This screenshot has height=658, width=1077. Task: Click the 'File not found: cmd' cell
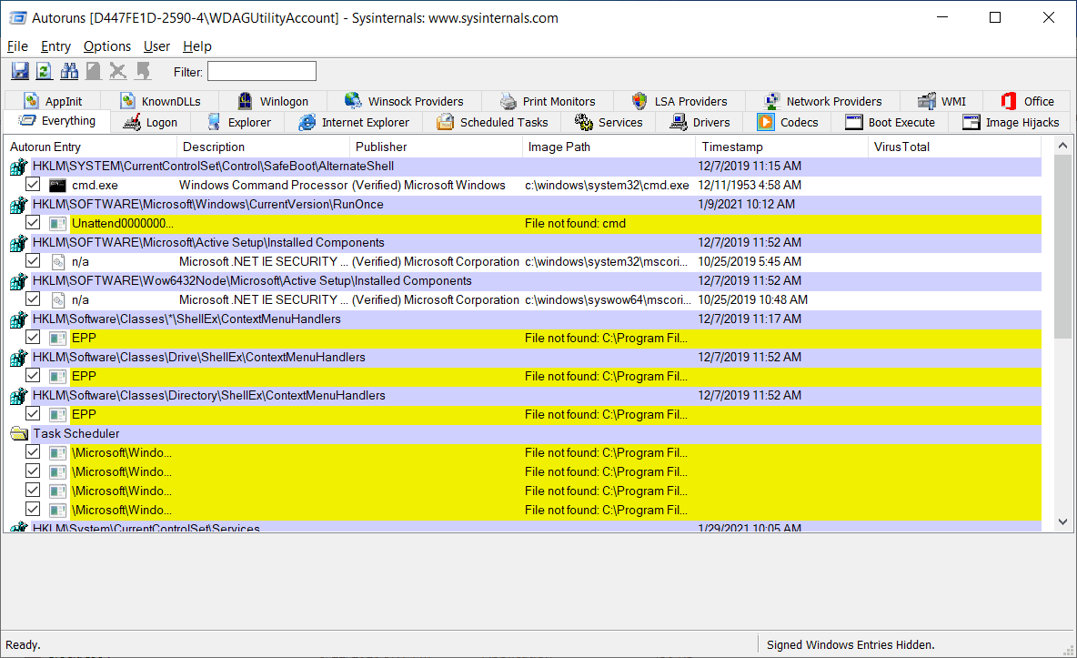point(575,224)
